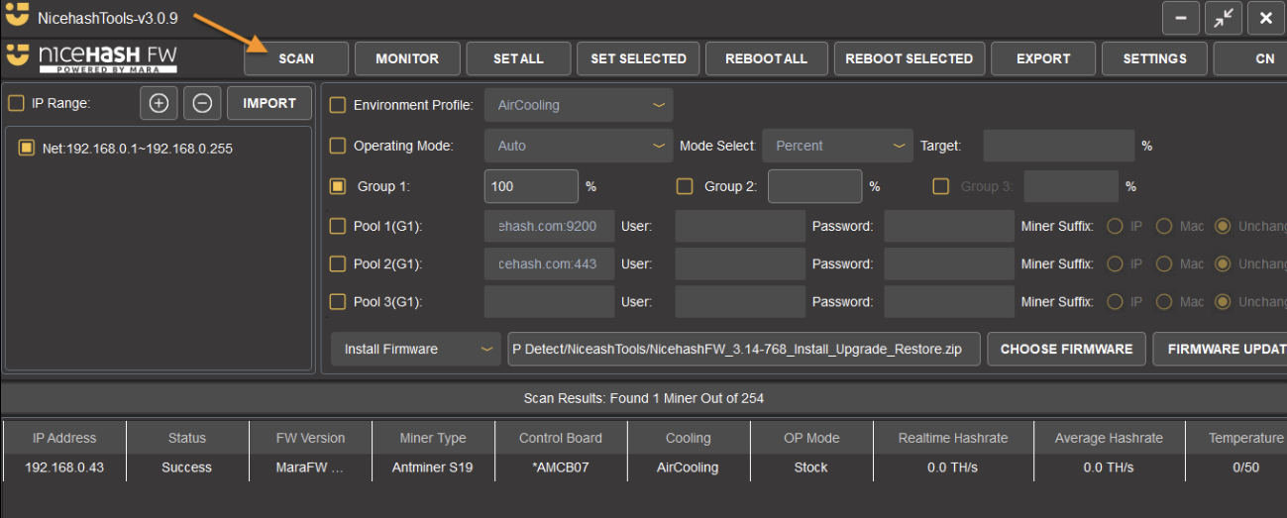Expand the AirCooling environment dropdown
Screen dimensions: 1287x518
[578, 105]
